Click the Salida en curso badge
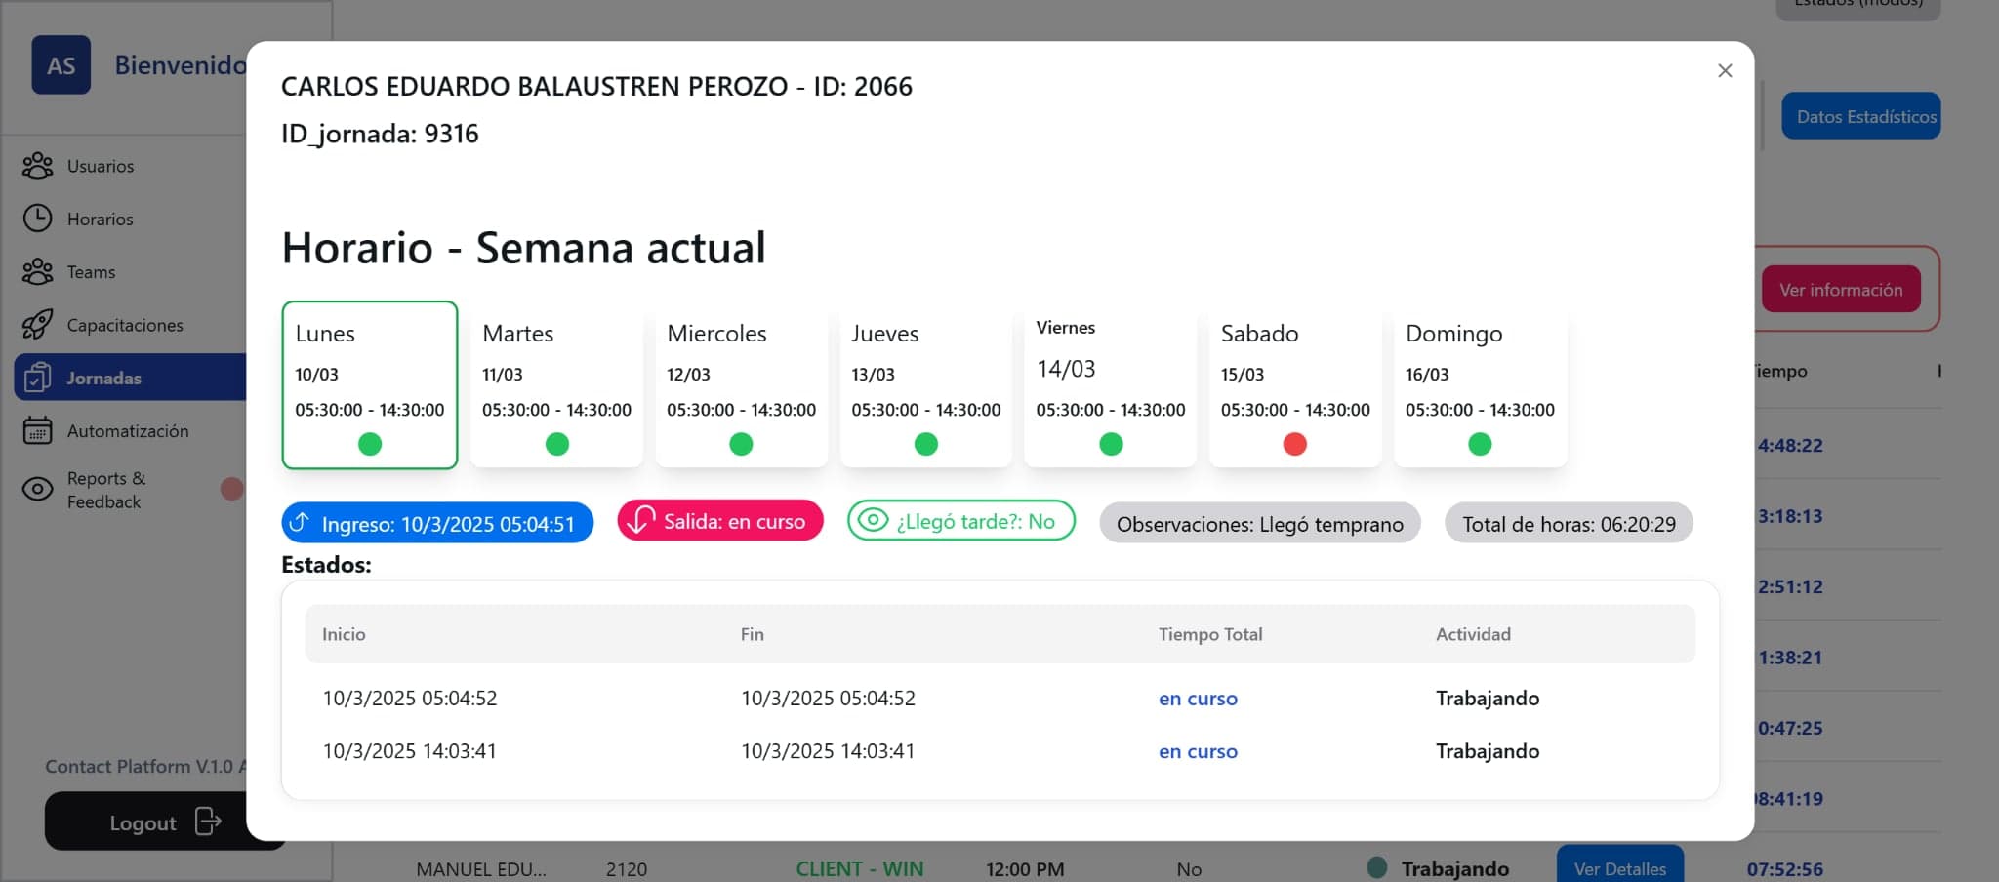The height and width of the screenshot is (882, 1999). coord(720,522)
